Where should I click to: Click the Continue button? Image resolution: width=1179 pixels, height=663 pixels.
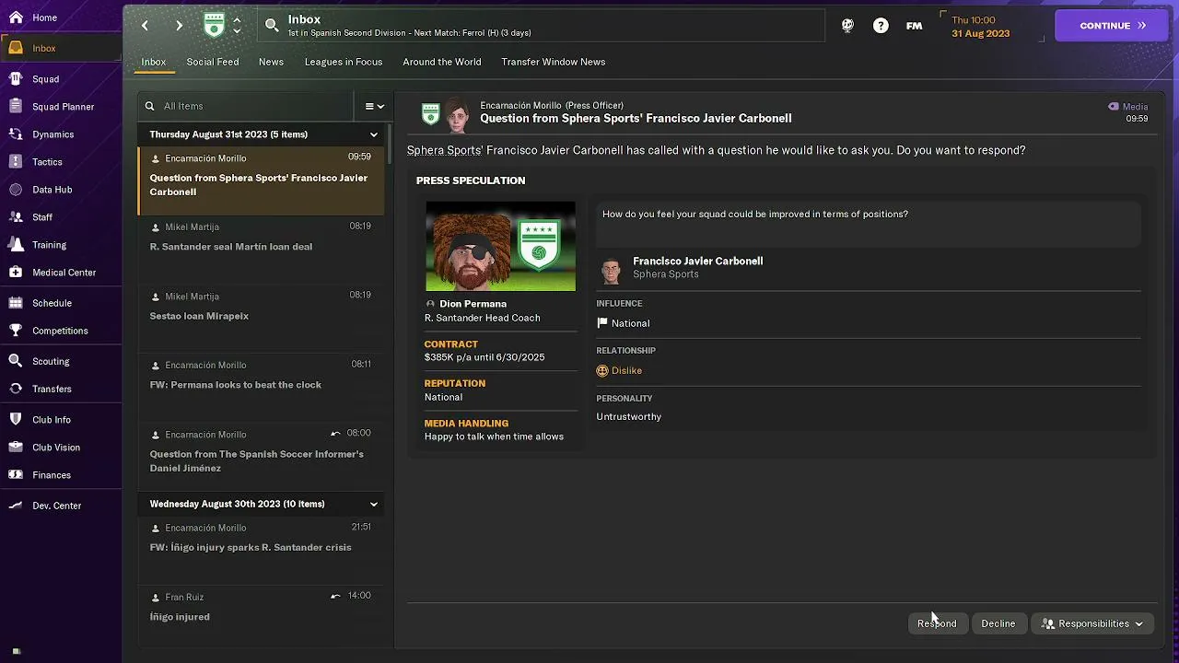pos(1111,26)
